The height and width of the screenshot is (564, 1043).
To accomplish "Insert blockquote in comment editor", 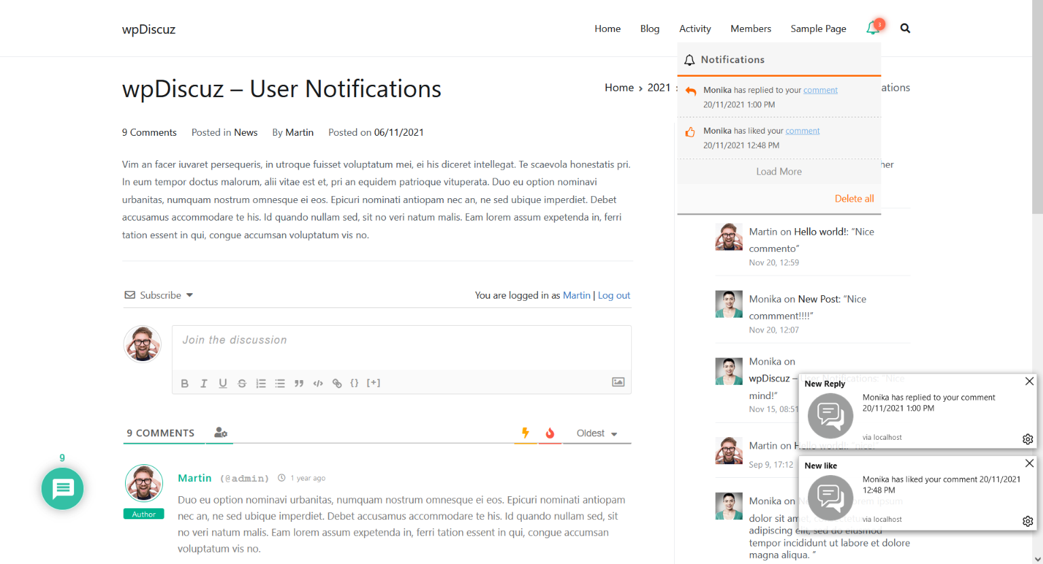I will (299, 383).
